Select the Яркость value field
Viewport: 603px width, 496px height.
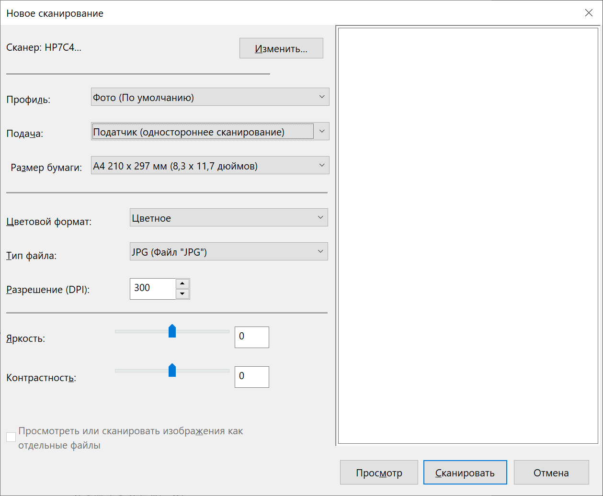pos(251,337)
